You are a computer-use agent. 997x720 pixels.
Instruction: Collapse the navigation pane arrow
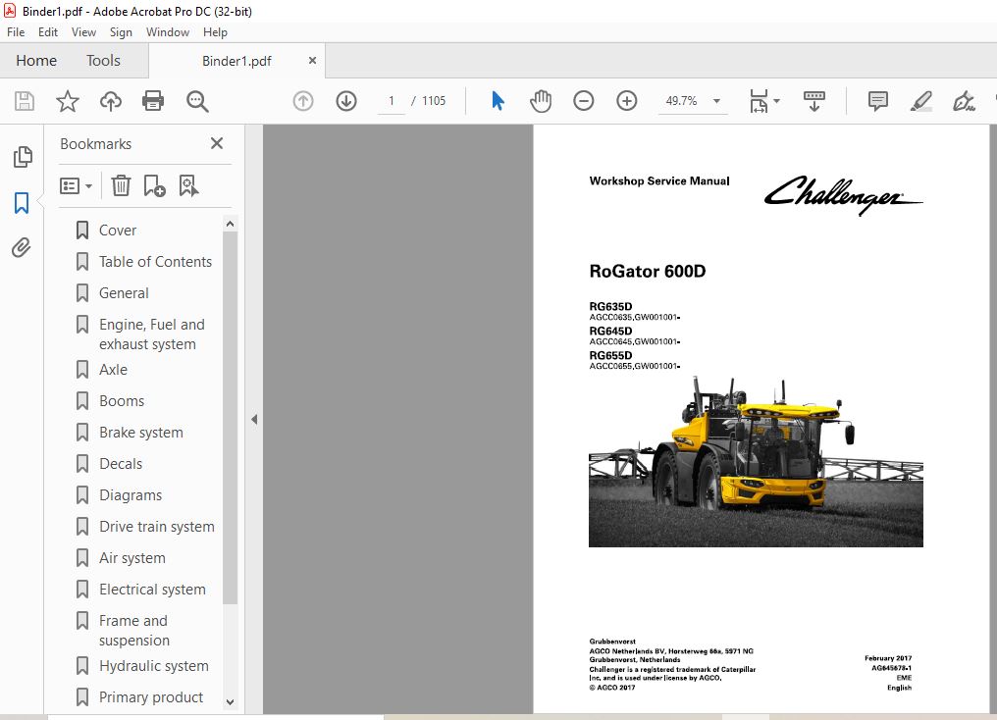click(x=254, y=420)
